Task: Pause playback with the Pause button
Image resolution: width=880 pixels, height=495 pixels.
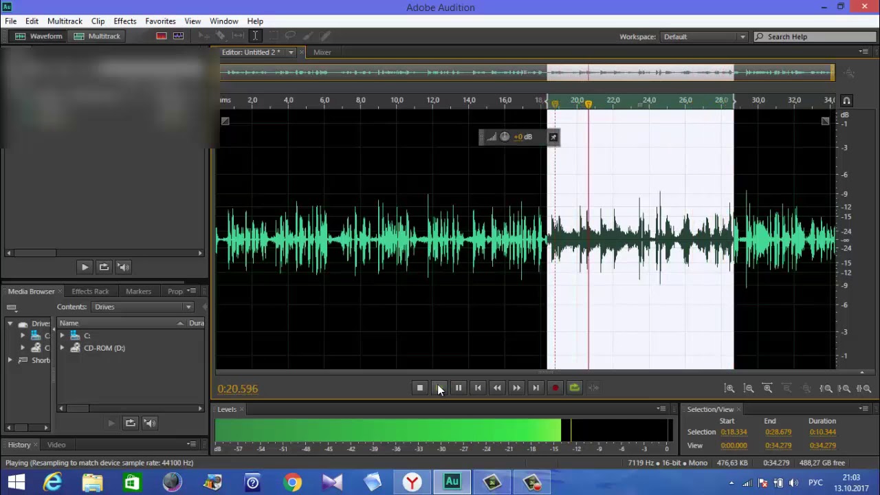Action: 459,388
